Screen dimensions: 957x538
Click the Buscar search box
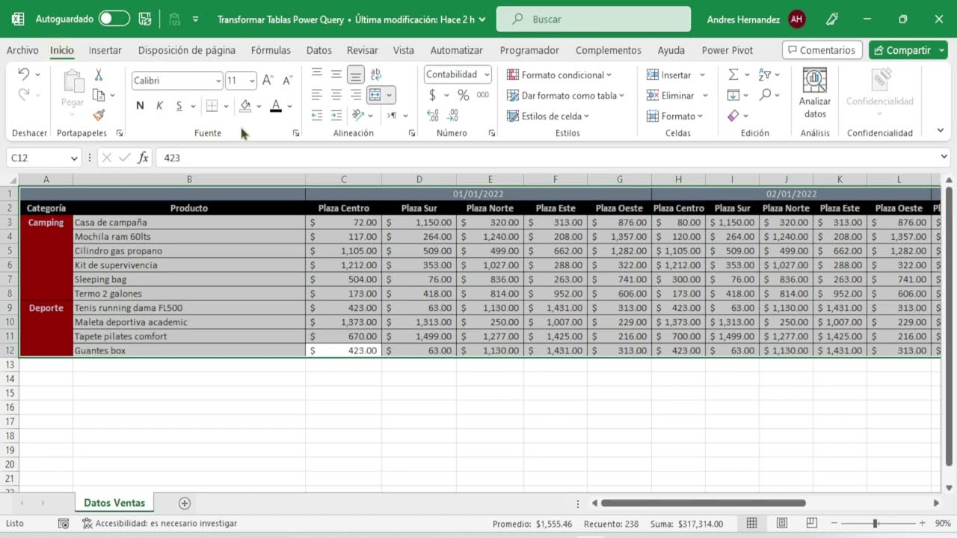(x=594, y=19)
